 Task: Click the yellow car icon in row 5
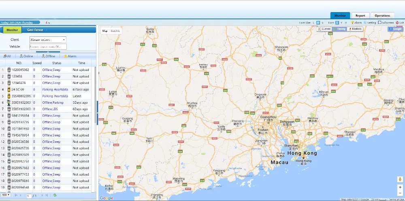click(9, 96)
